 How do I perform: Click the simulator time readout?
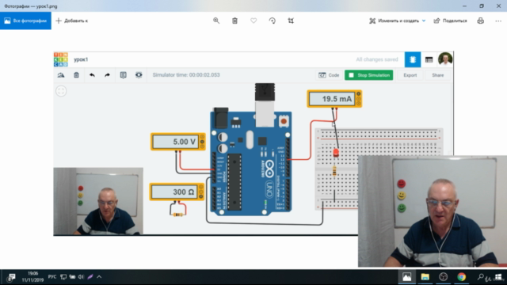pyautogui.click(x=186, y=75)
